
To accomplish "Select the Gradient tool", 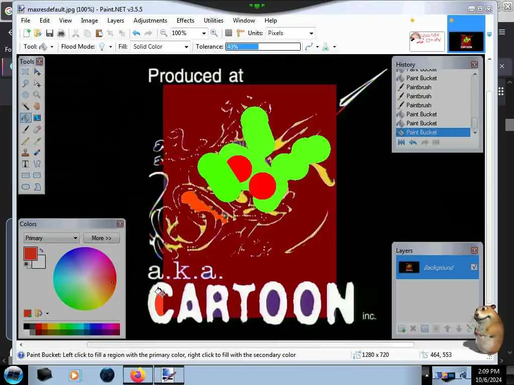I will (37, 118).
